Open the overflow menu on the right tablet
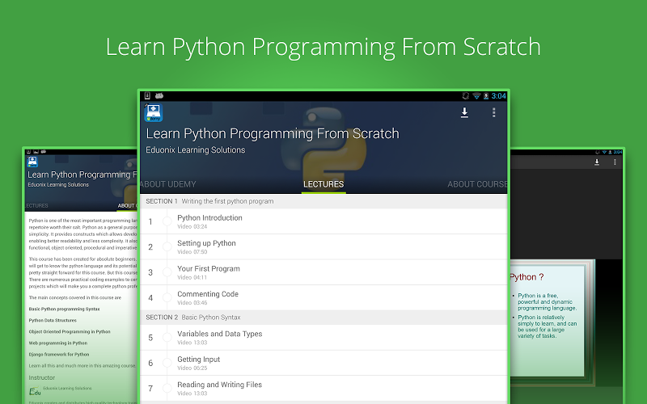 pos(614,162)
